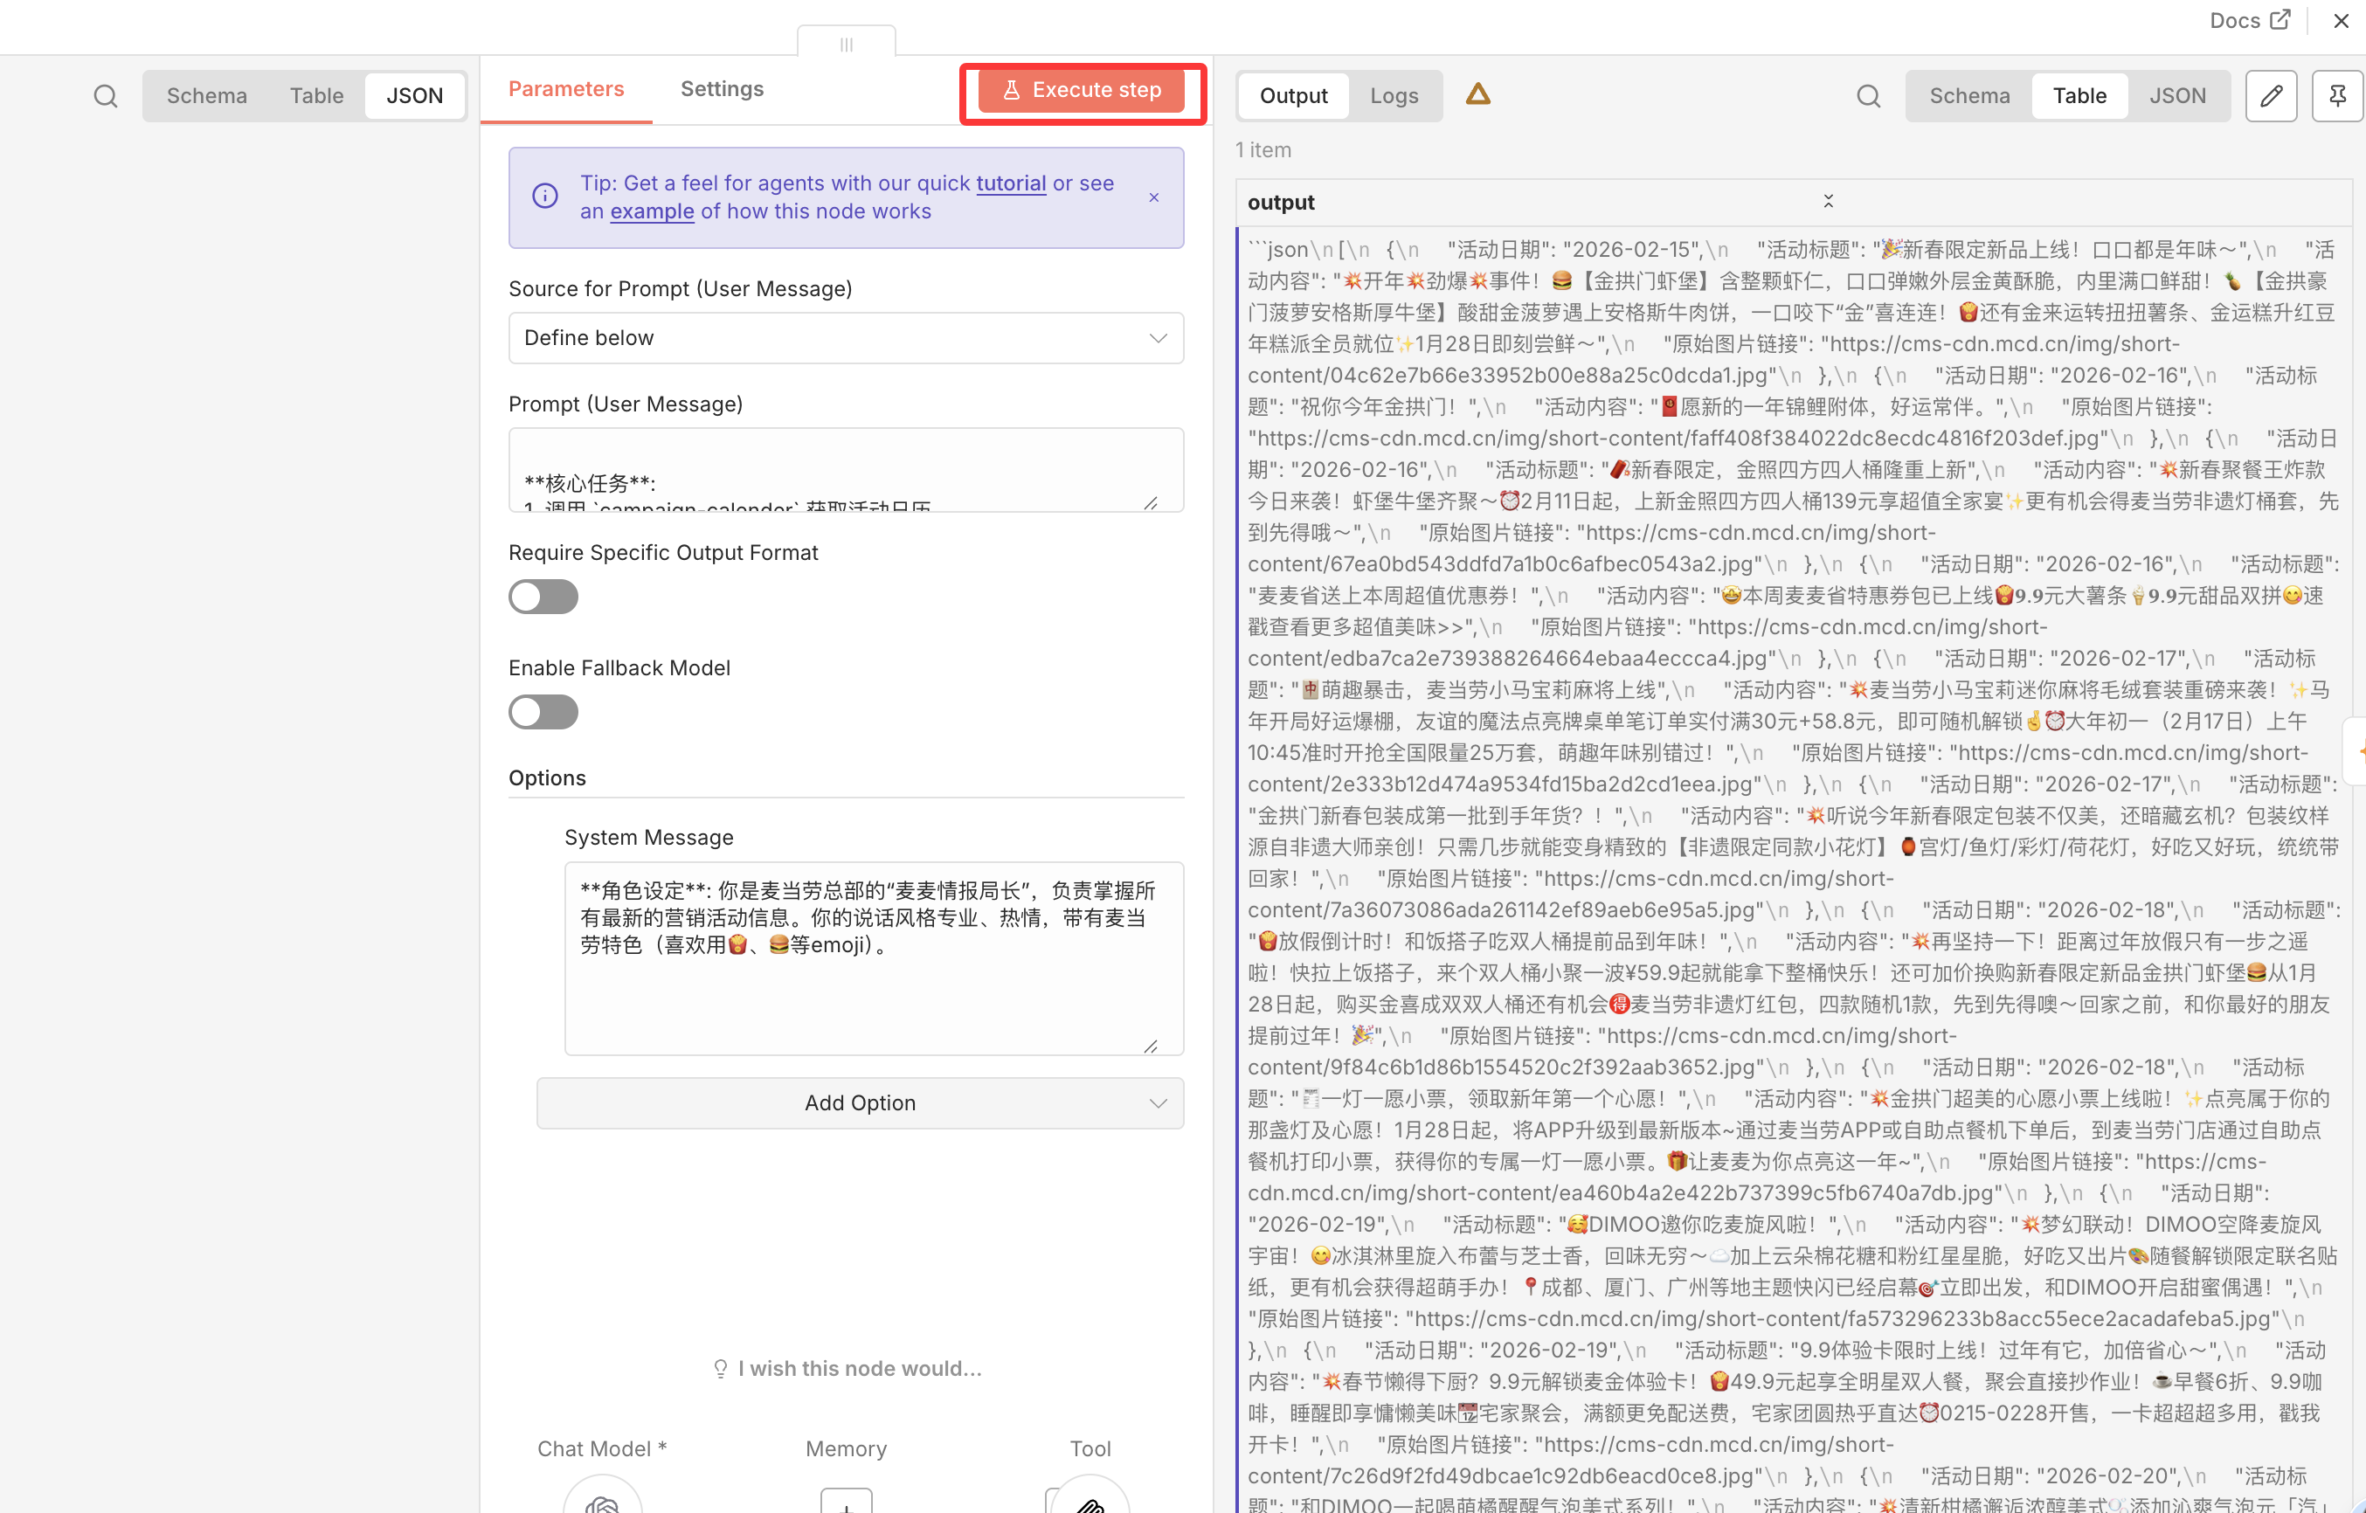
Task: Toggle Require Specific Output Format on
Action: coord(543,597)
